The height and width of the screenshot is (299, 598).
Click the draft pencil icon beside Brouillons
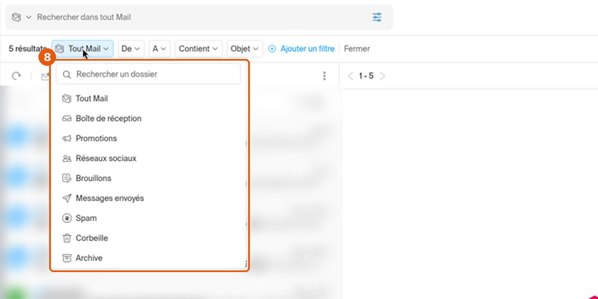[x=67, y=178]
